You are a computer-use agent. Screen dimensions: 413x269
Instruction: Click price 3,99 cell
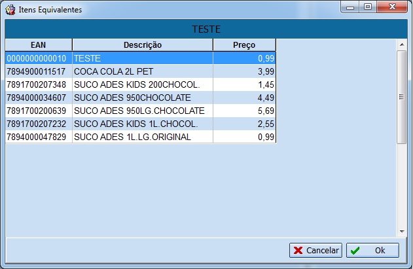(244, 71)
